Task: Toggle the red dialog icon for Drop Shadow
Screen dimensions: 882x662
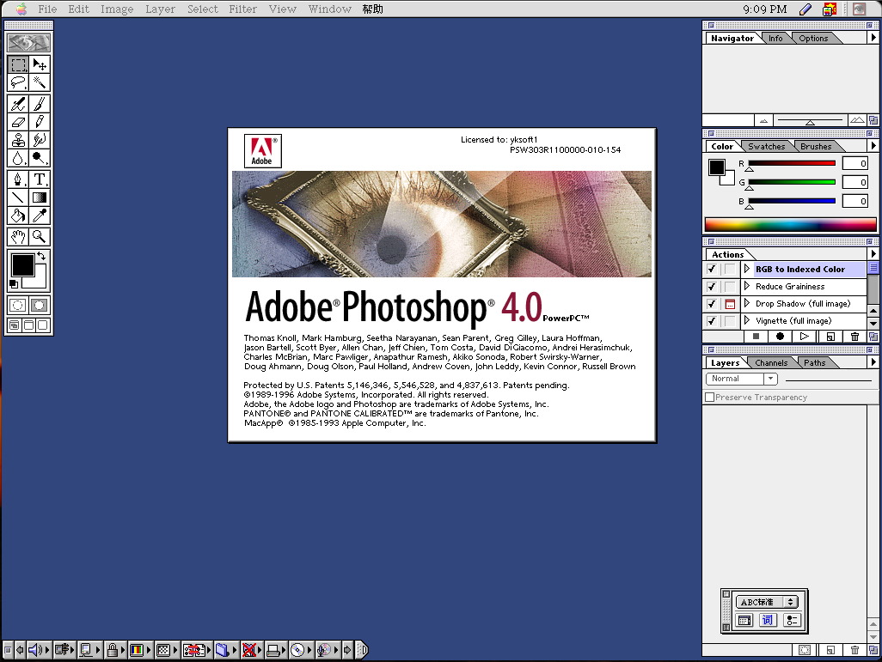Action: click(x=730, y=304)
